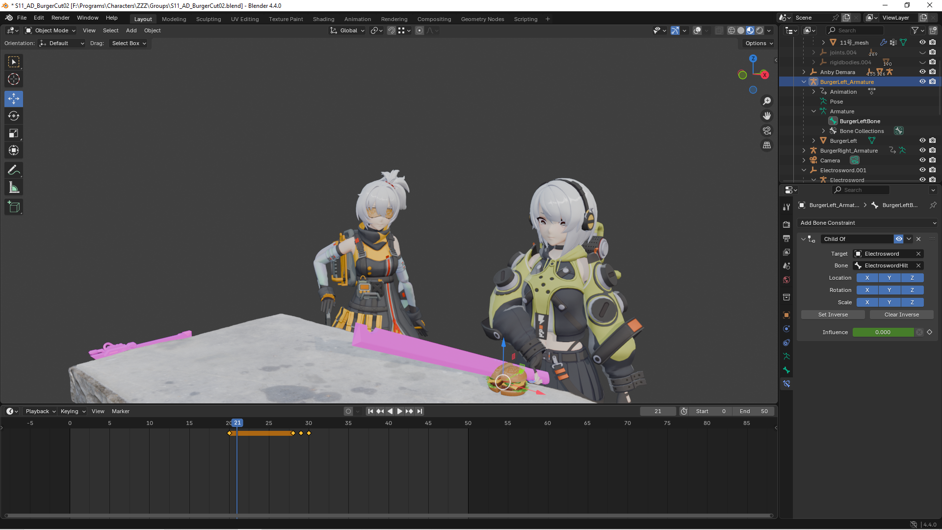Toggle camera view icon in viewport
942x530 pixels.
coord(767,131)
